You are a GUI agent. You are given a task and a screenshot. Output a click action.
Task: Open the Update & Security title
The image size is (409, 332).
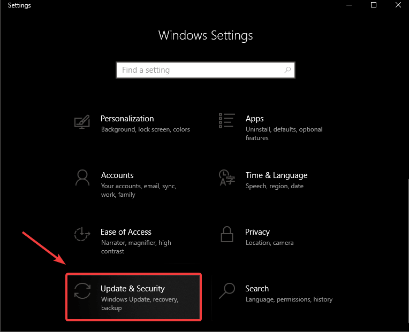(x=132, y=289)
